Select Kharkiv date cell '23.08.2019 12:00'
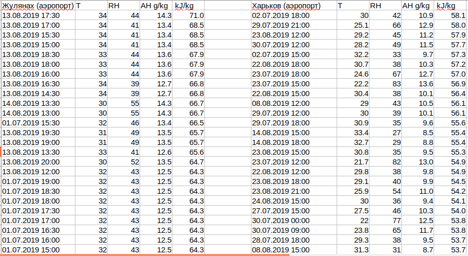This screenshot has height=256, width=468. coord(294,35)
